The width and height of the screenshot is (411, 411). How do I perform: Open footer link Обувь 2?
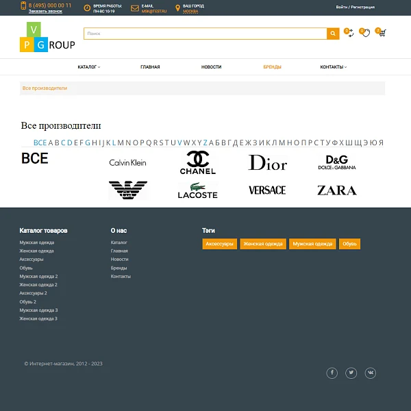tap(28, 302)
